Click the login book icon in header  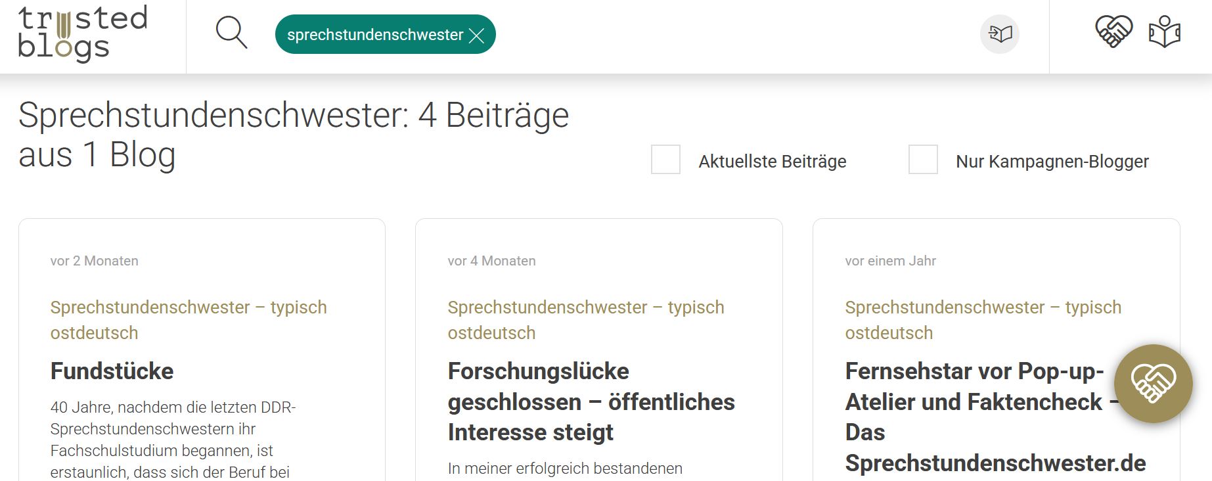[999, 34]
